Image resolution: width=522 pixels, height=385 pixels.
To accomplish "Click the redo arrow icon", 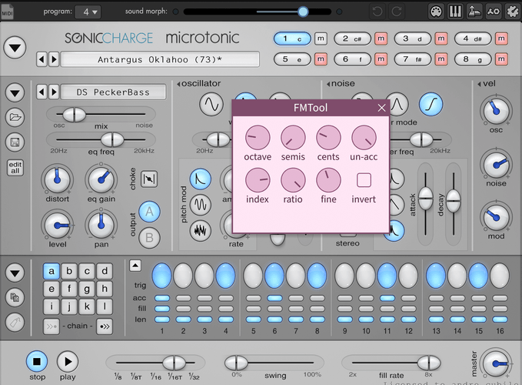I will (396, 12).
